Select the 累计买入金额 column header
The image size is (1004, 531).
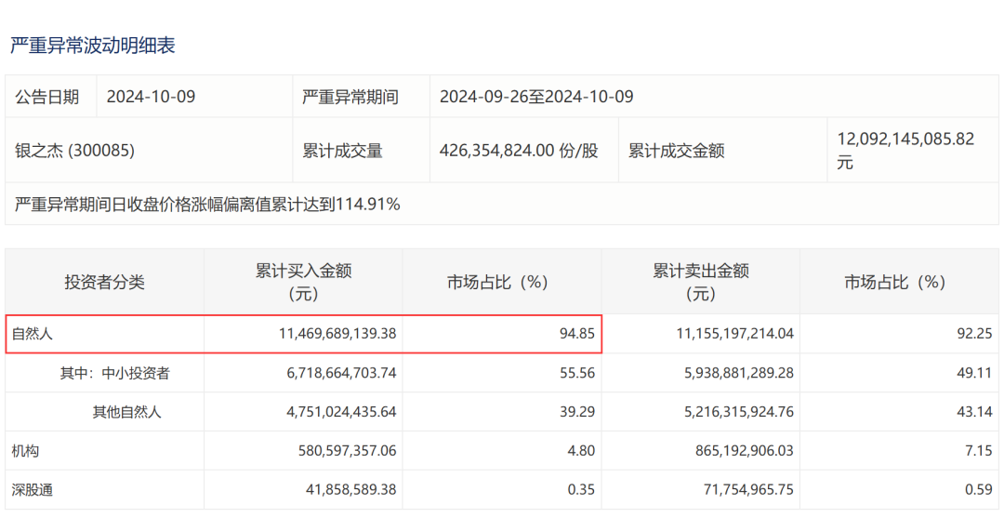[303, 282]
